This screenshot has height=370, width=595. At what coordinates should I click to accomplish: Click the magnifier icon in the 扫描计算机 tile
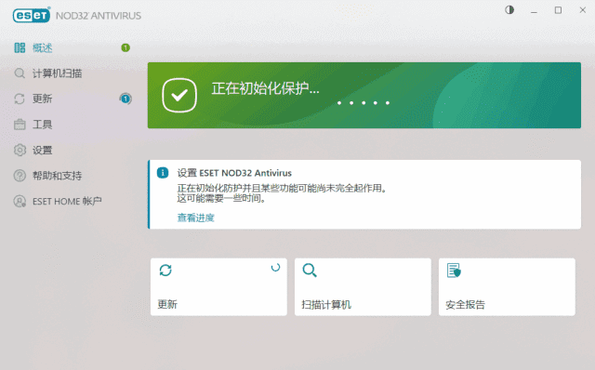pyautogui.click(x=310, y=271)
